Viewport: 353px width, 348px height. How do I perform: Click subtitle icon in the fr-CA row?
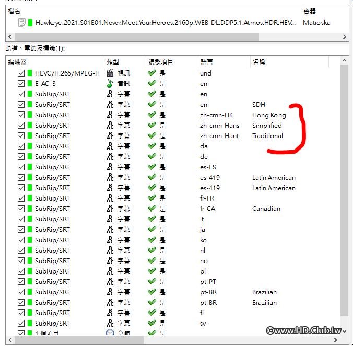coord(110,208)
